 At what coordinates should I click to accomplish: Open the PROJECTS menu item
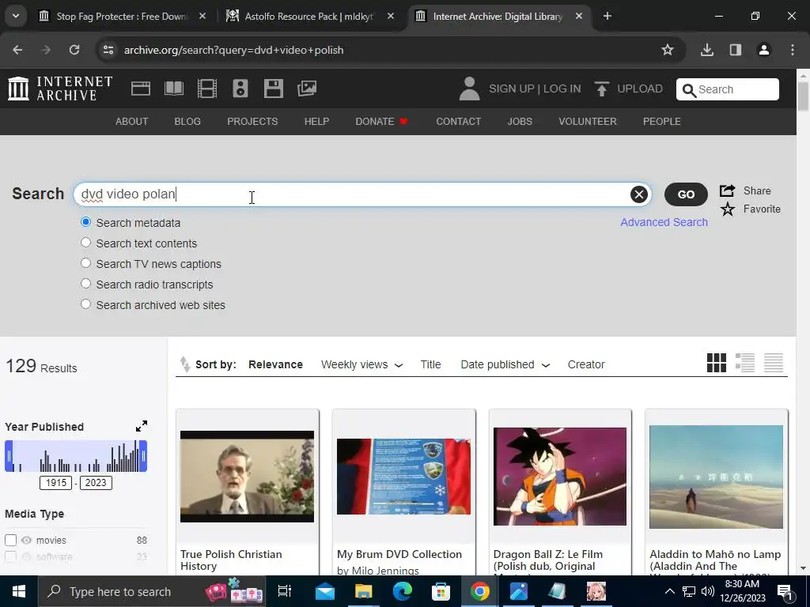pos(252,121)
